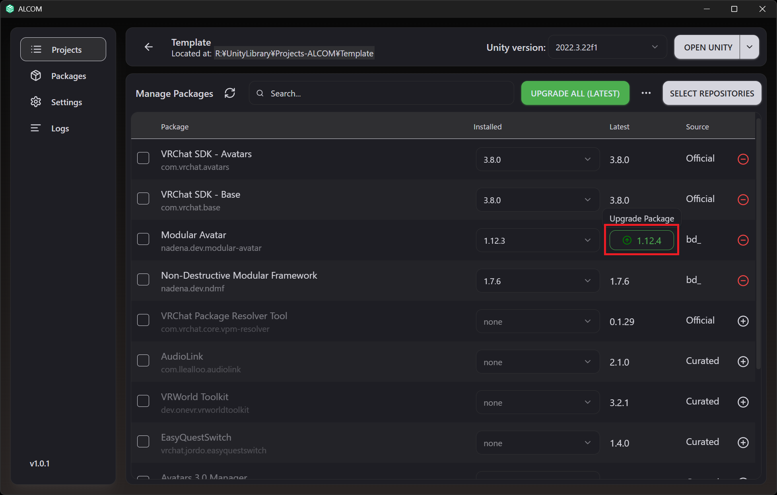The width and height of the screenshot is (777, 495).
Task: Add AudioLink with the plus icon
Action: click(x=743, y=362)
